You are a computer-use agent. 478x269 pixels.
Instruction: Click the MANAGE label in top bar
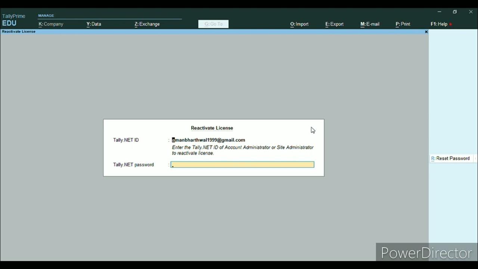pos(46,16)
